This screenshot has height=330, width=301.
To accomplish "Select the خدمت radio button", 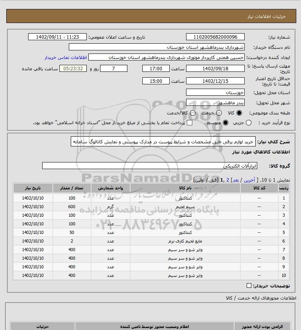I will coord(219,113).
